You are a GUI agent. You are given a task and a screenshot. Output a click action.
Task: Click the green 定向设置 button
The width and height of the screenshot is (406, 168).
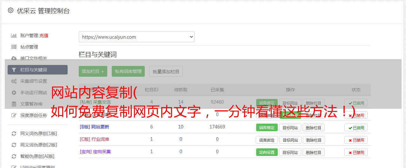(x=267, y=152)
